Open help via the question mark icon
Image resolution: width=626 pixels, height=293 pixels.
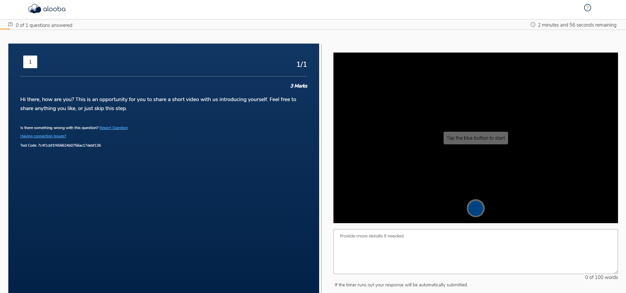587,8
